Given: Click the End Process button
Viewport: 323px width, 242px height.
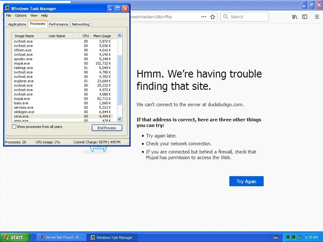Looking at the screenshot, I should click(x=107, y=128).
